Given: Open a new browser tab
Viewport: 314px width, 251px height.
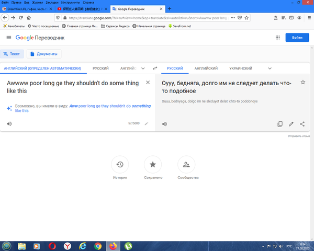Looking at the screenshot, I should point(170,8).
